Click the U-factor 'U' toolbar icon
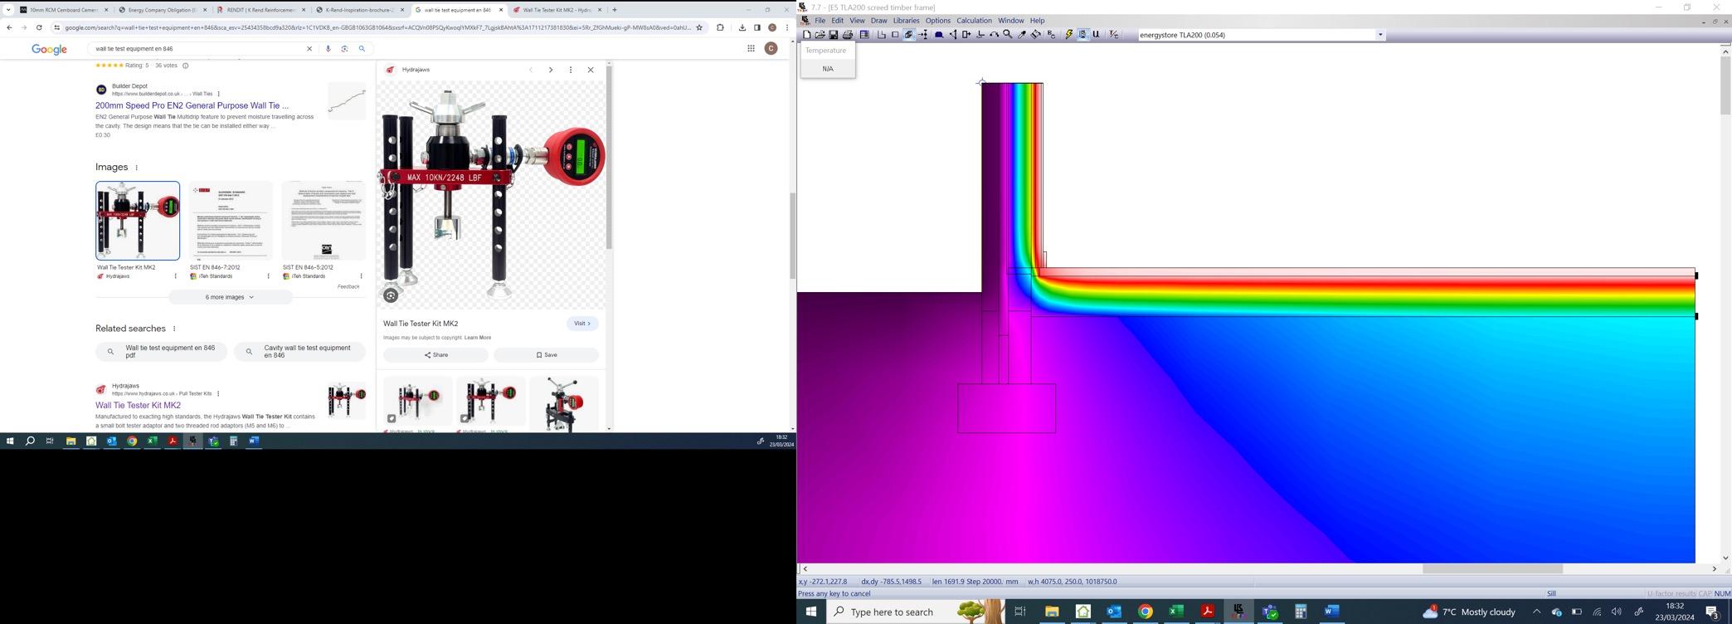Screen dimensions: 1732x624 tap(1097, 35)
